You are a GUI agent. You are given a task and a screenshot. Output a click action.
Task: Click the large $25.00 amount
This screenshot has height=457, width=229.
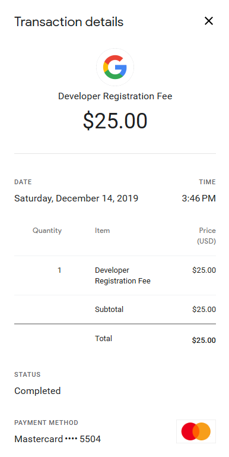(x=115, y=121)
